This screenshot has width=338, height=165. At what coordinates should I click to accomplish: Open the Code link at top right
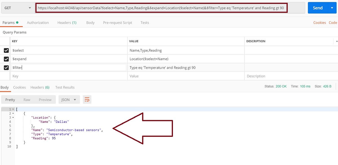click(x=333, y=23)
